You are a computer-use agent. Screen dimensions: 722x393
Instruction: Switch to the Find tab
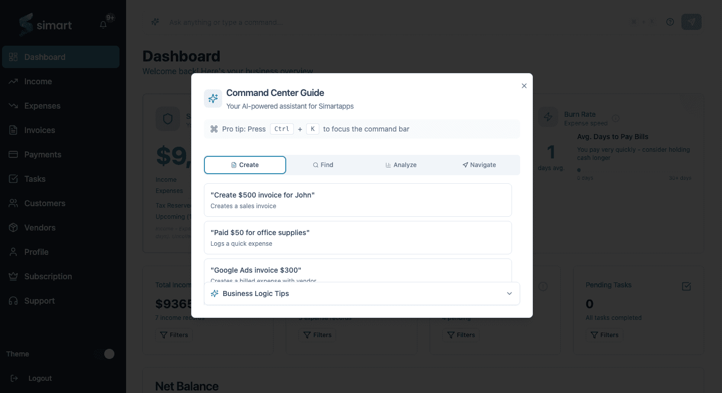coord(323,165)
